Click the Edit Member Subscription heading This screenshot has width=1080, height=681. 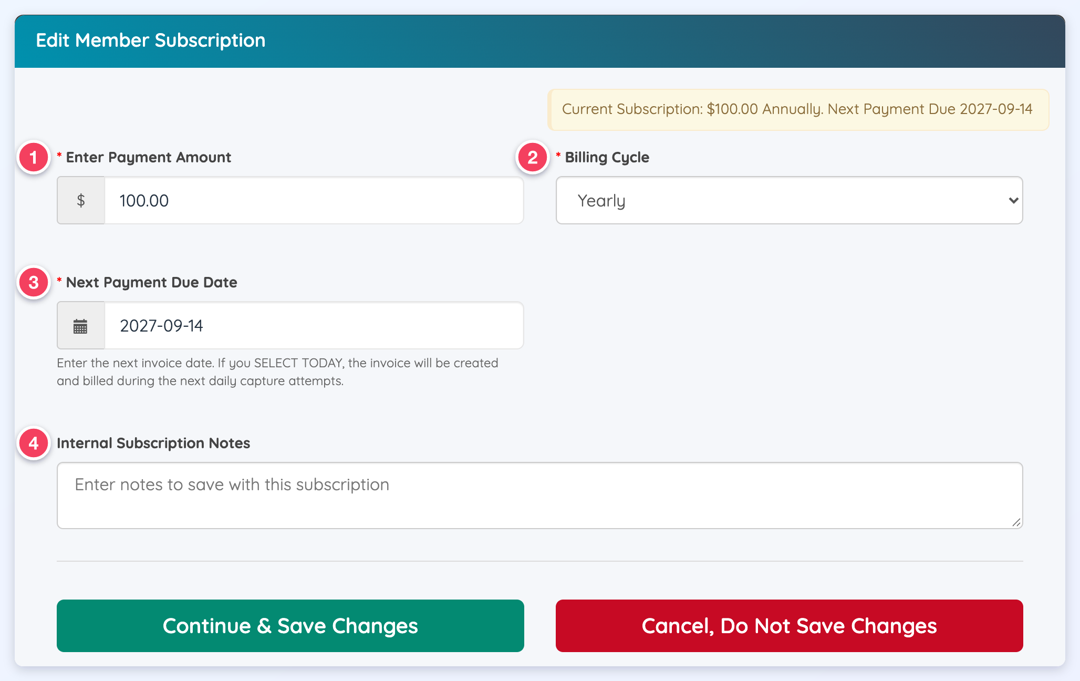(x=151, y=40)
